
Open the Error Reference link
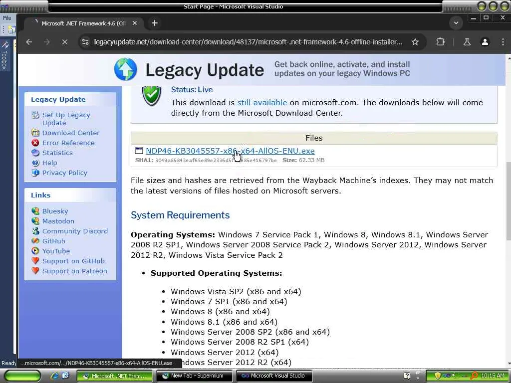coord(68,143)
